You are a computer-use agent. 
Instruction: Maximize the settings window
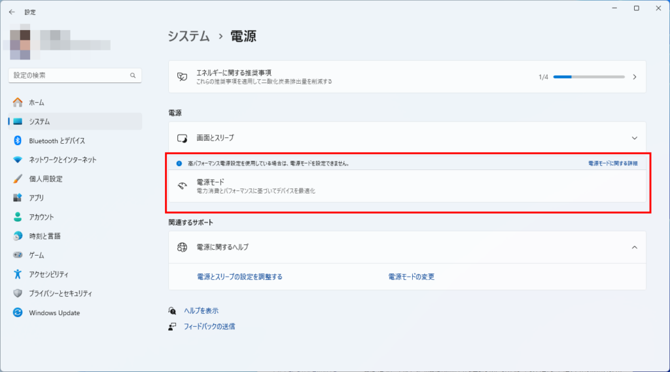(636, 8)
